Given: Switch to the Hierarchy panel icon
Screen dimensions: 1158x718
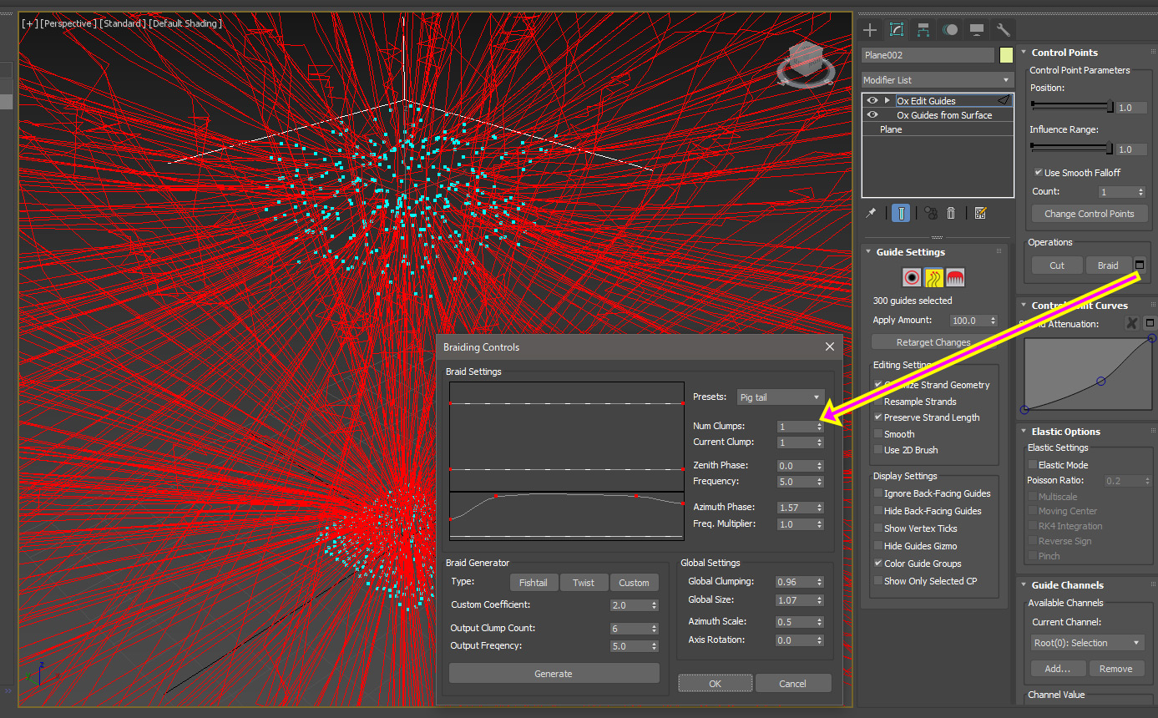Looking at the screenshot, I should click(x=923, y=30).
